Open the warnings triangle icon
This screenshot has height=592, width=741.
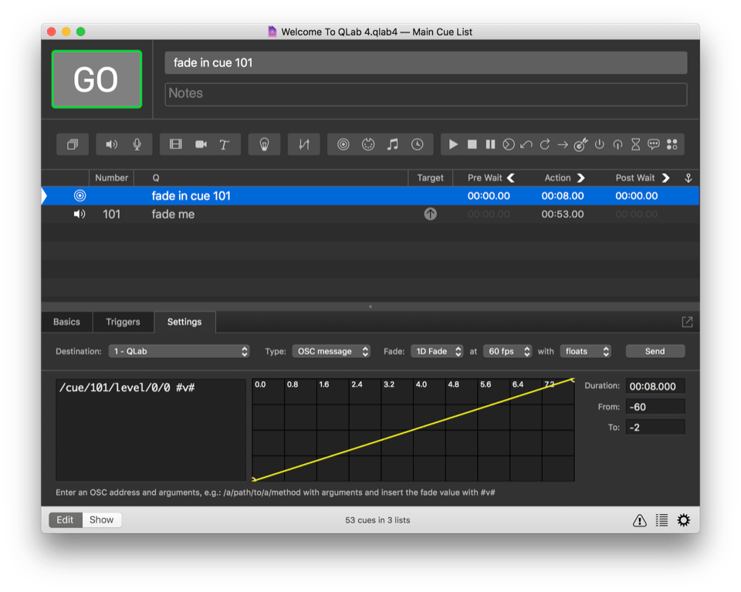click(639, 520)
